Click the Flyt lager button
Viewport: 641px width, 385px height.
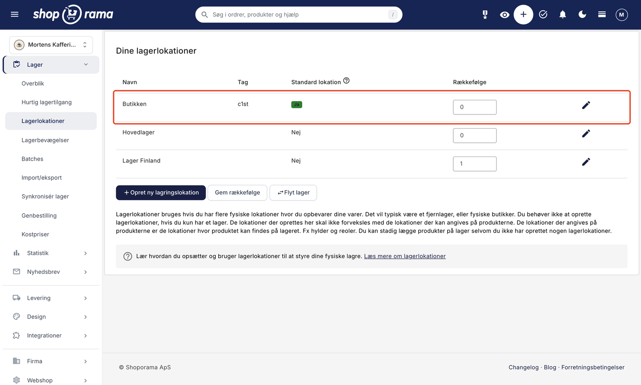click(293, 192)
